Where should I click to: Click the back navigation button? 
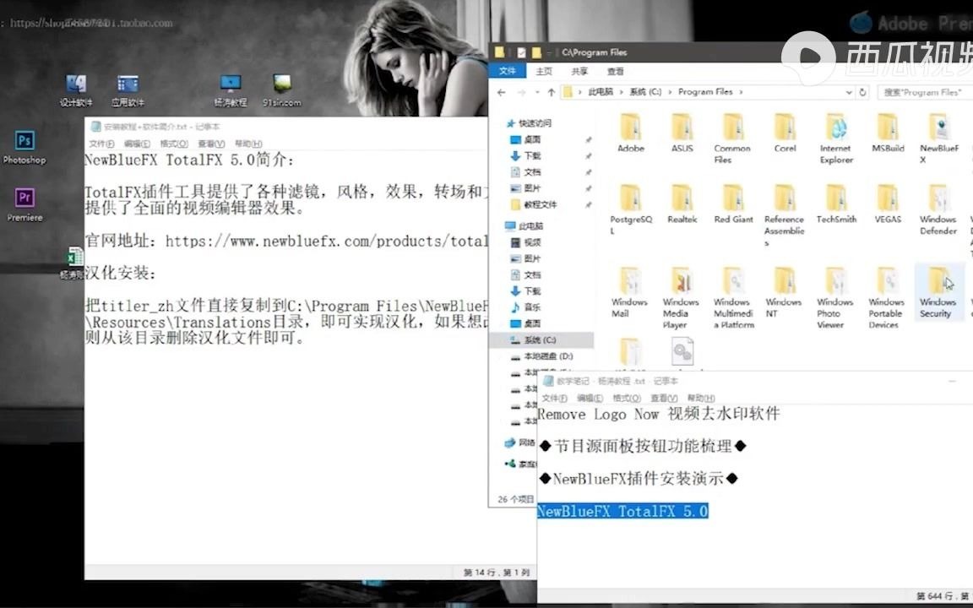[503, 91]
